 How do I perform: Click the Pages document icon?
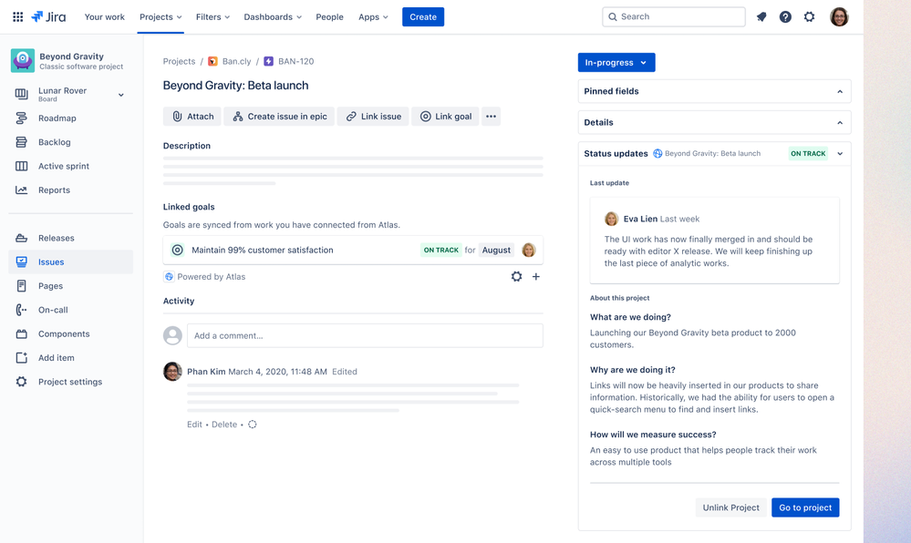22,286
